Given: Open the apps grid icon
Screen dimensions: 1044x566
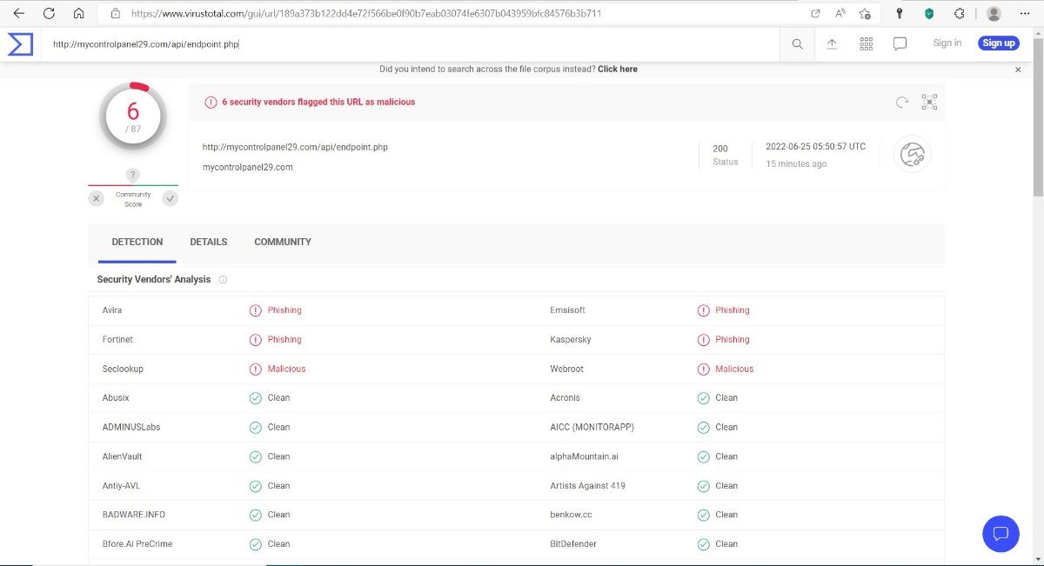Looking at the screenshot, I should pos(866,44).
